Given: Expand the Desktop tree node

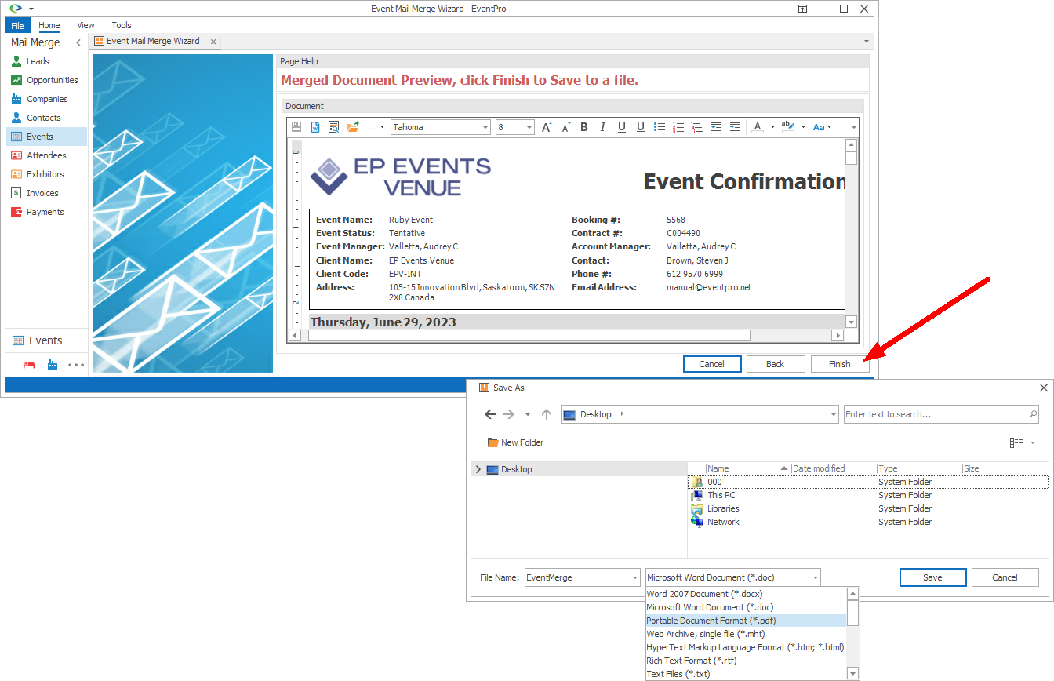Looking at the screenshot, I should coord(478,469).
